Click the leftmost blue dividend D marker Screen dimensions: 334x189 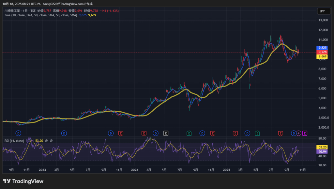click(x=19, y=133)
